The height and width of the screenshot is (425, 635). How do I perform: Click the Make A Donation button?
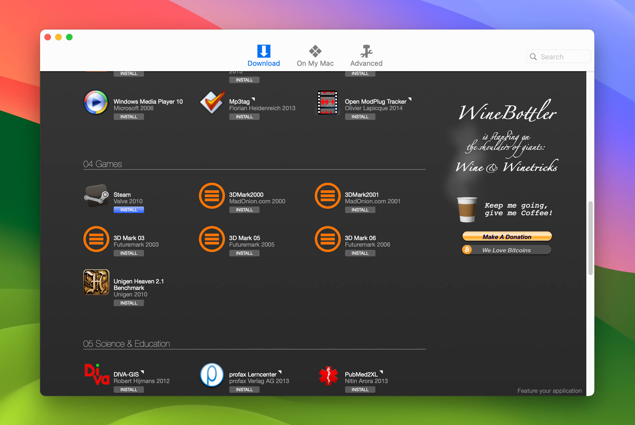tap(507, 236)
